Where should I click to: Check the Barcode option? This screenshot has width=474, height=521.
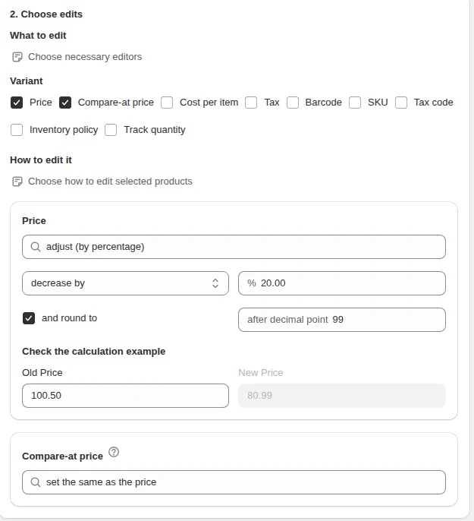click(293, 103)
